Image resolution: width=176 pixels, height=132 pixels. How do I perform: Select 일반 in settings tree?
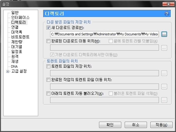click(15, 12)
